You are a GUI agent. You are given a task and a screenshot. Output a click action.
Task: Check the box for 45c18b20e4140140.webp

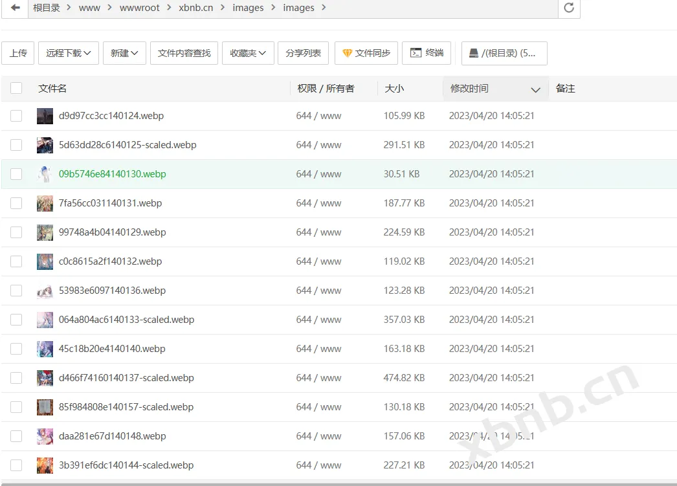[16, 349]
